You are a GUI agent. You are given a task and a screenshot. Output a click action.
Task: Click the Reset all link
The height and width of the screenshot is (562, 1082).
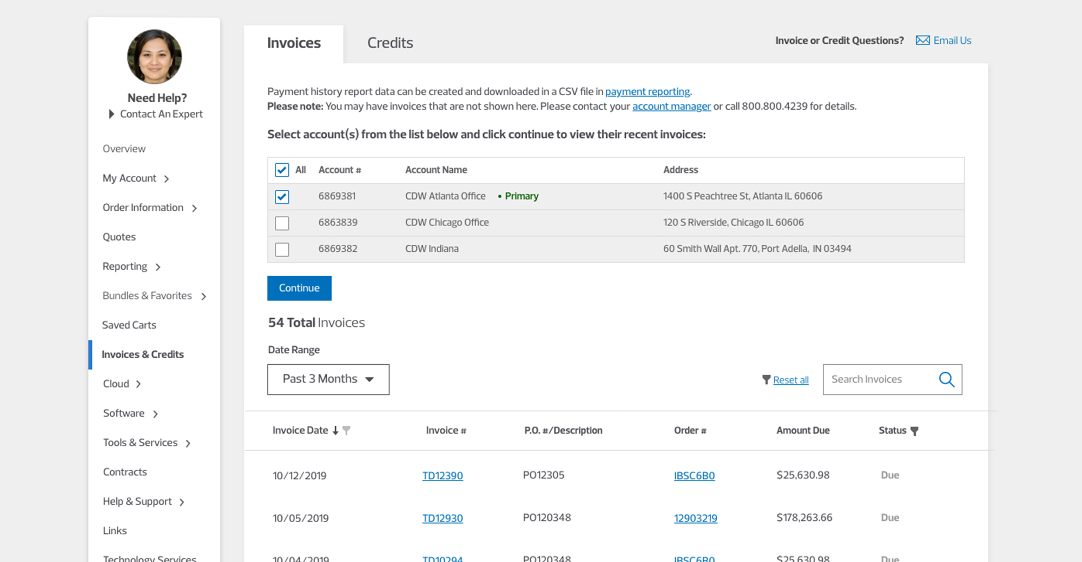point(791,380)
